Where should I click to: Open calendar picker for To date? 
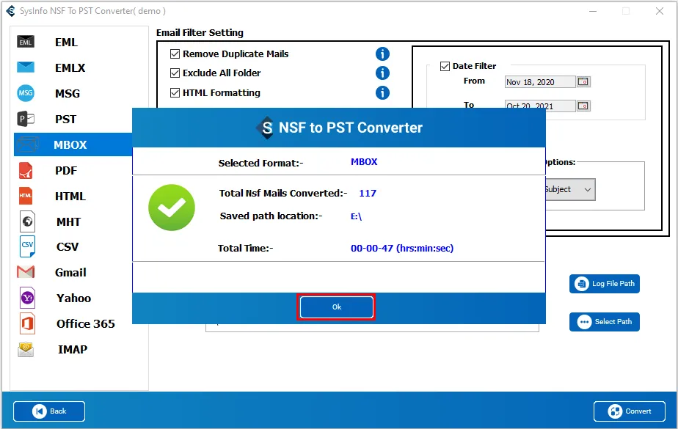583,106
